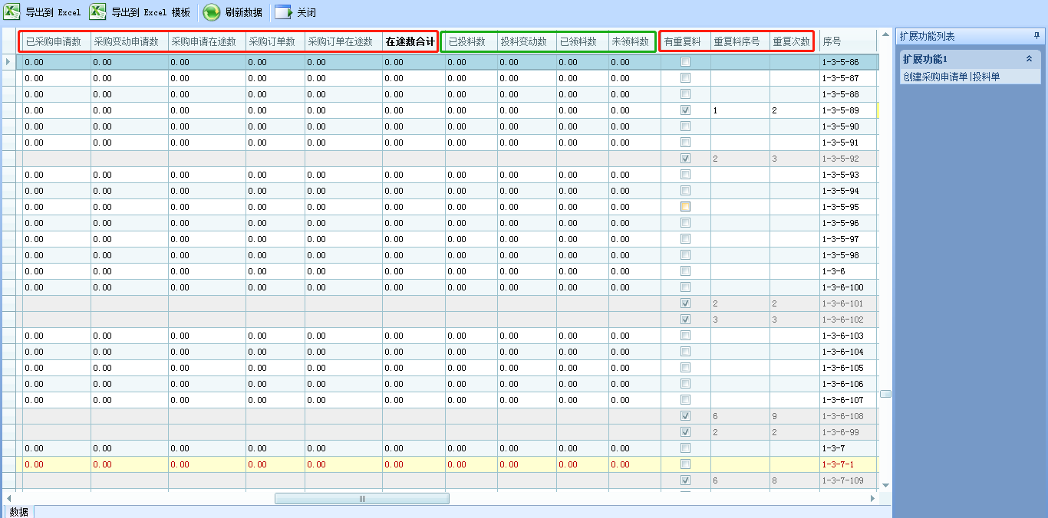Screen dimensions: 1048x518
Task: Click the green 刷新数据 refresh icon
Action: pos(212,12)
